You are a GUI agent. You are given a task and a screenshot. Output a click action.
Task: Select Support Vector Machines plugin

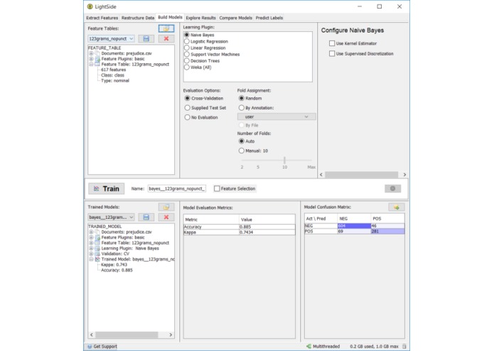pyautogui.click(x=187, y=54)
